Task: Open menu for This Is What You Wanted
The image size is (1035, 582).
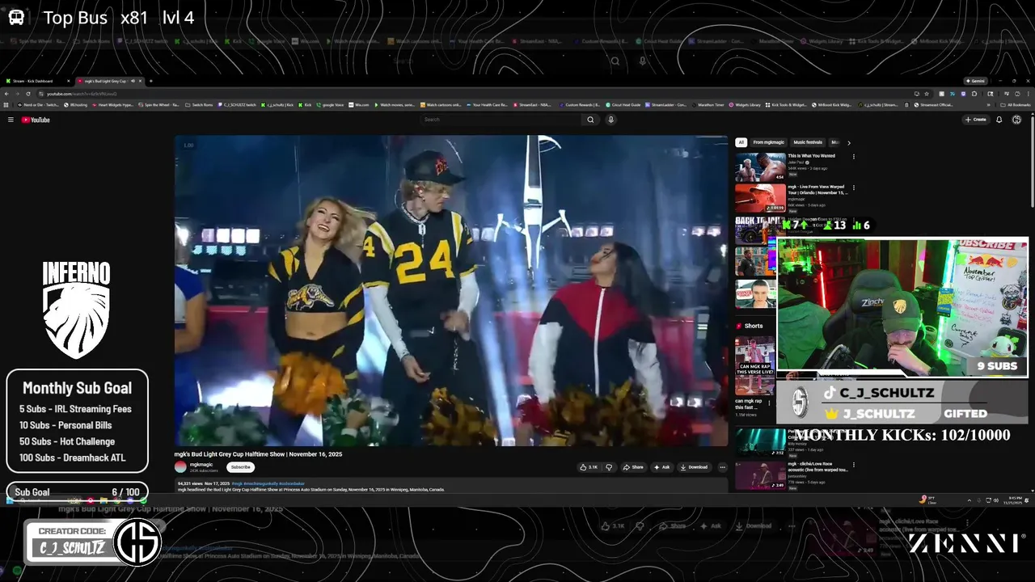Action: tap(854, 156)
